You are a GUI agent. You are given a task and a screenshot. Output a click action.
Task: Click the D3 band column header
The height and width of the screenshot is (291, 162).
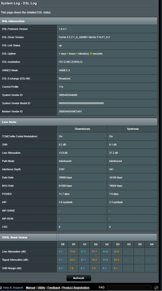point(118,244)
